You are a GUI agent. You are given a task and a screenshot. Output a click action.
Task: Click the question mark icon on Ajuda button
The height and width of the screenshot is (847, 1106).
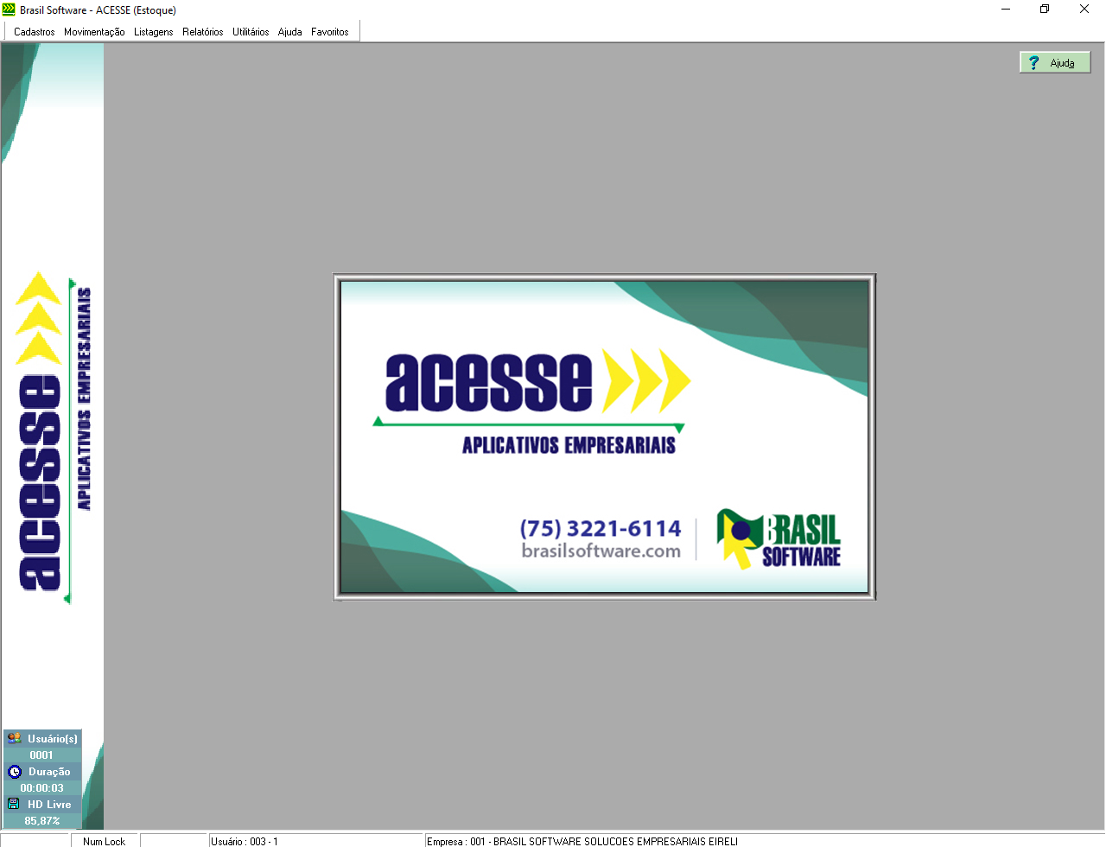pyautogui.click(x=1033, y=62)
